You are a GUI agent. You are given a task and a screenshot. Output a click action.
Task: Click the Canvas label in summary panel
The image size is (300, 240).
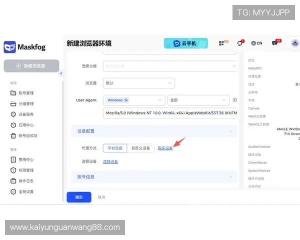[253, 108]
